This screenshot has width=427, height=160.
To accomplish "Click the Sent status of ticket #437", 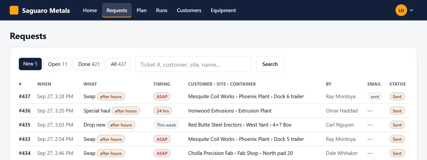I will coord(397,97).
